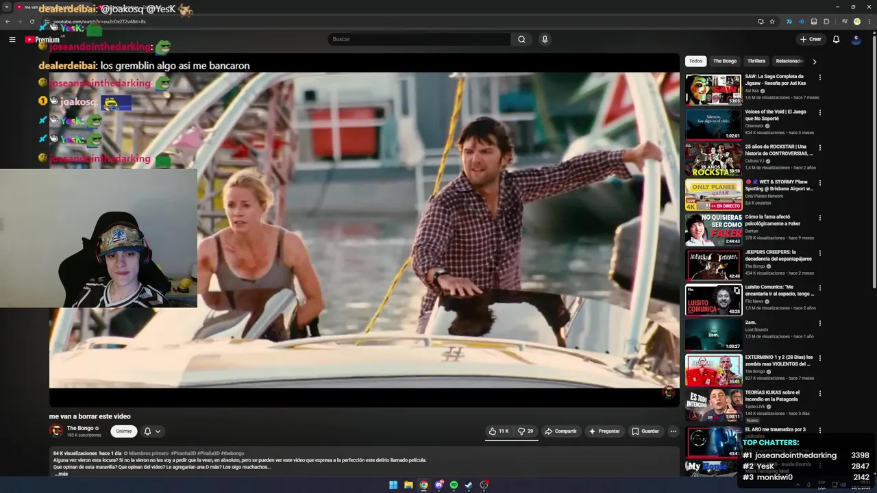Open The Bongo channel avatar
Screen dimensions: 877x493
56,431
